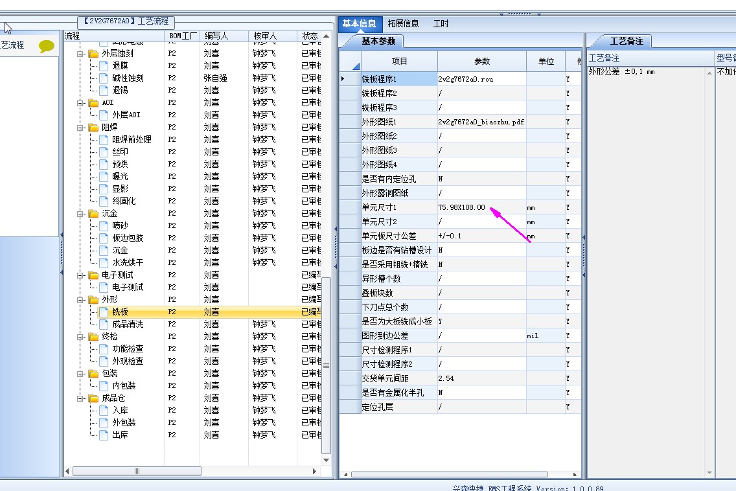The image size is (736, 491).
Task: Click the AOI folder icon
Action: 93,103
